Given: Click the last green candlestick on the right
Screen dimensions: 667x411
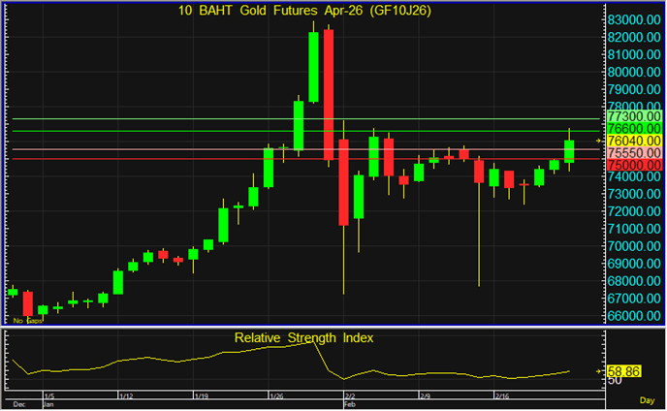Looking at the screenshot, I should [569, 150].
